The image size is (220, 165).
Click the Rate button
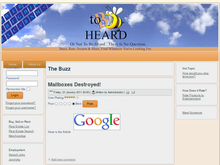point(90,104)
